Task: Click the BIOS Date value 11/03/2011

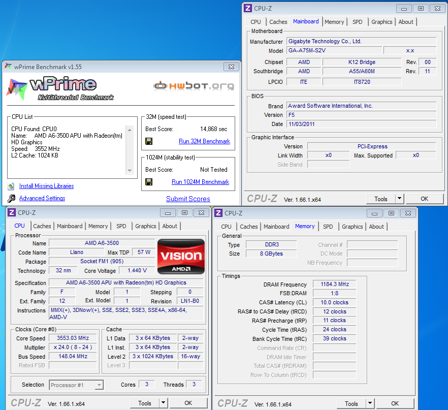Action: (362, 124)
